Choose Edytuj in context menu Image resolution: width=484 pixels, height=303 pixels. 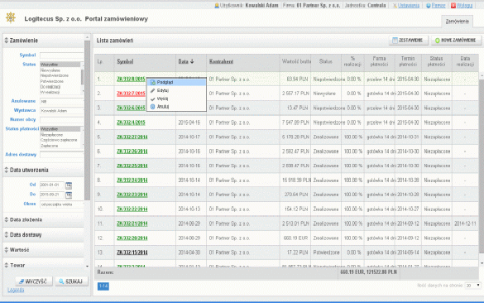176,90
